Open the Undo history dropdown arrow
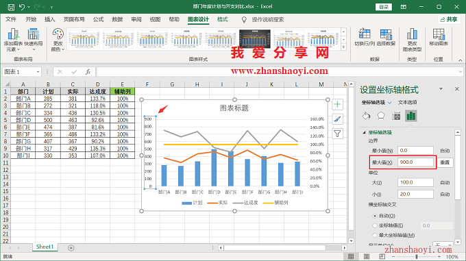The width and height of the screenshot is (466, 261). point(29,7)
